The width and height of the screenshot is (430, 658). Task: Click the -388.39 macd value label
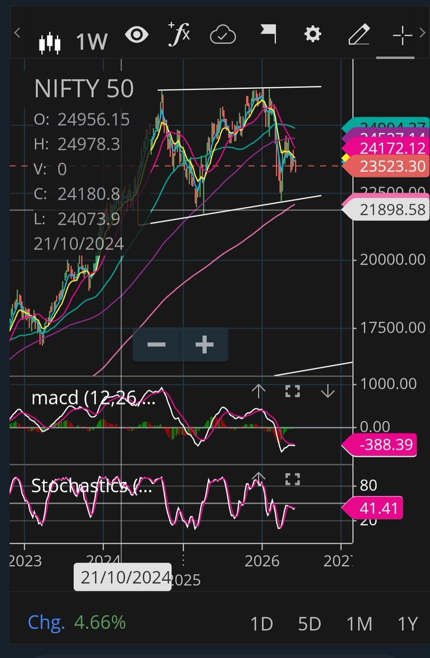click(x=379, y=444)
